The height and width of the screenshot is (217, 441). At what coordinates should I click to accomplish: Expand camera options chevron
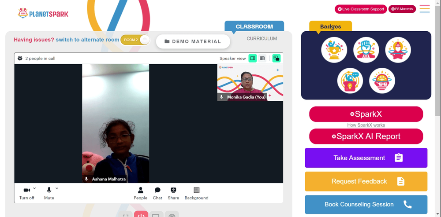(x=34, y=188)
